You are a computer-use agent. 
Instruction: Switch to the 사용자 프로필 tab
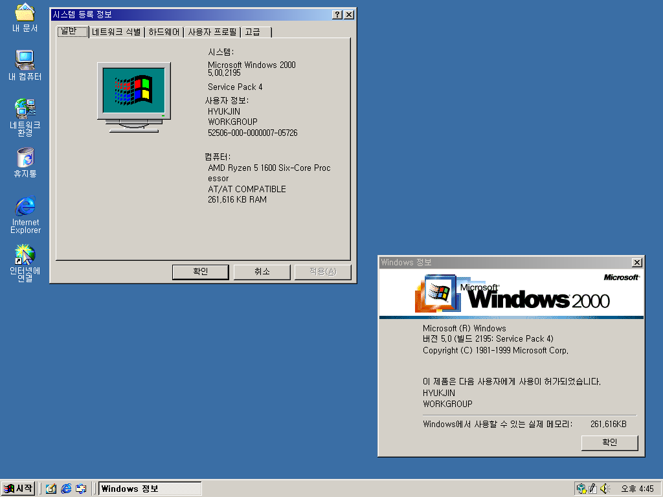[212, 32]
